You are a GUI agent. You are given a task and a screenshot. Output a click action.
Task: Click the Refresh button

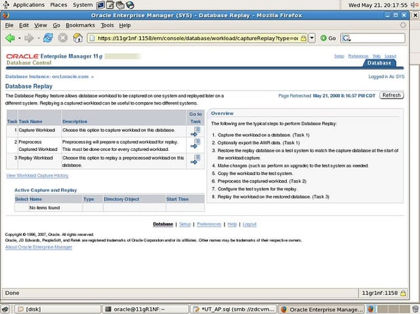[x=391, y=96]
